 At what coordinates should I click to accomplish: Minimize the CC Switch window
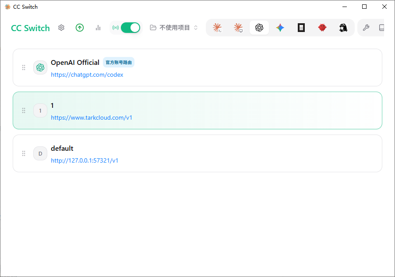coord(345,7)
